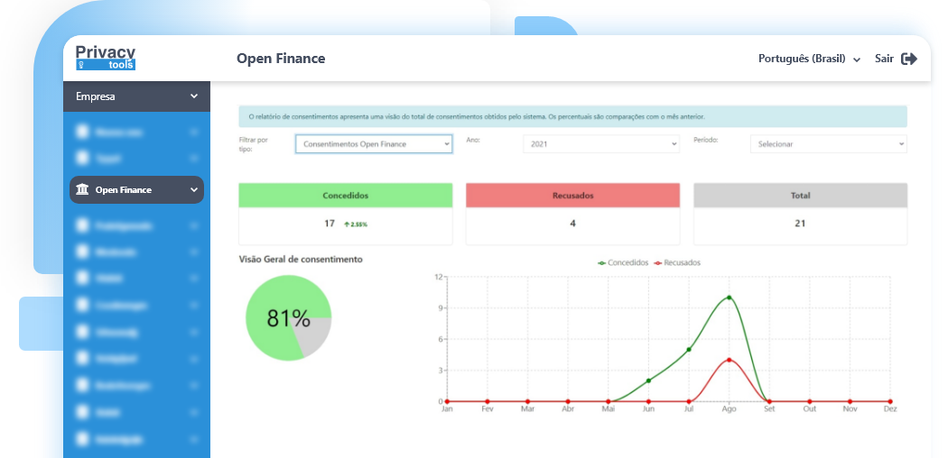This screenshot has height=458, width=948.
Task: Click the red data point at Jan
Action: tap(447, 401)
